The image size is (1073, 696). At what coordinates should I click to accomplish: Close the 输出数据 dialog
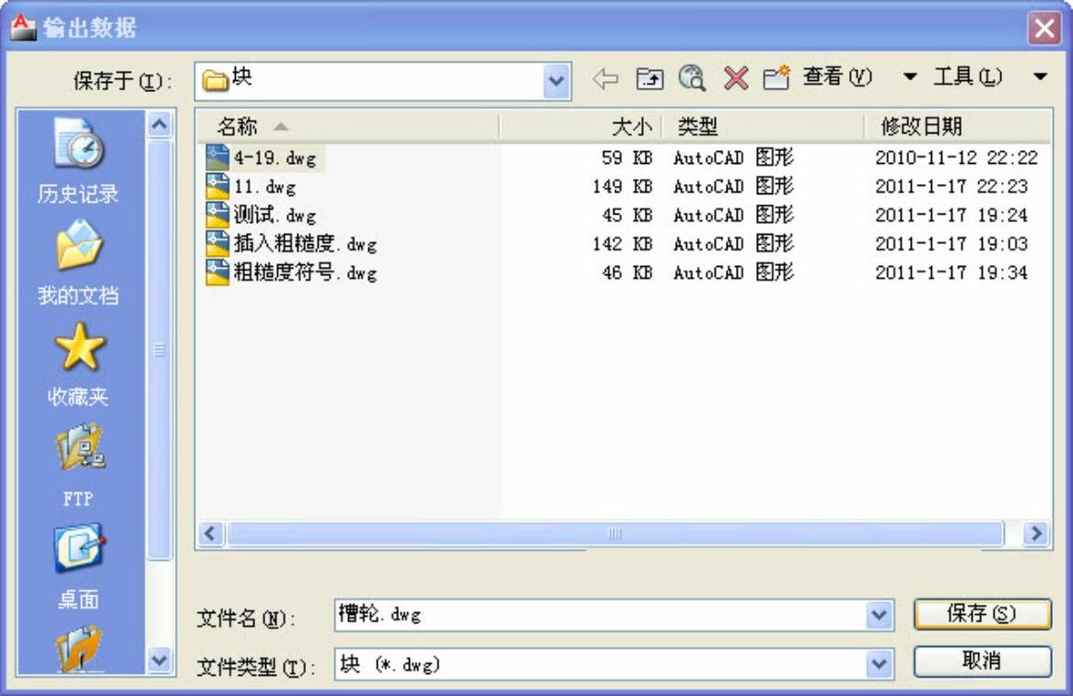tap(1044, 29)
